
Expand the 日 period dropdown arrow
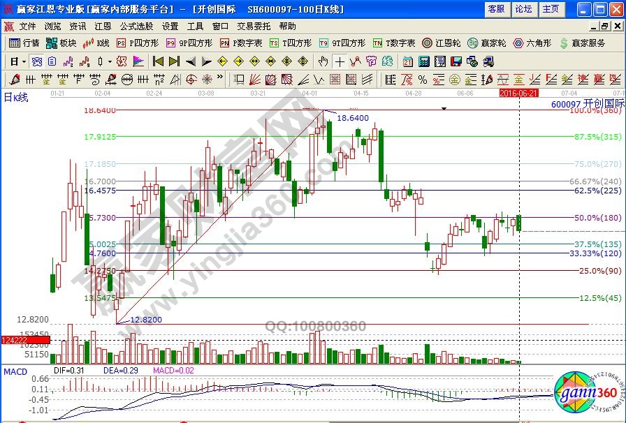(x=24, y=61)
